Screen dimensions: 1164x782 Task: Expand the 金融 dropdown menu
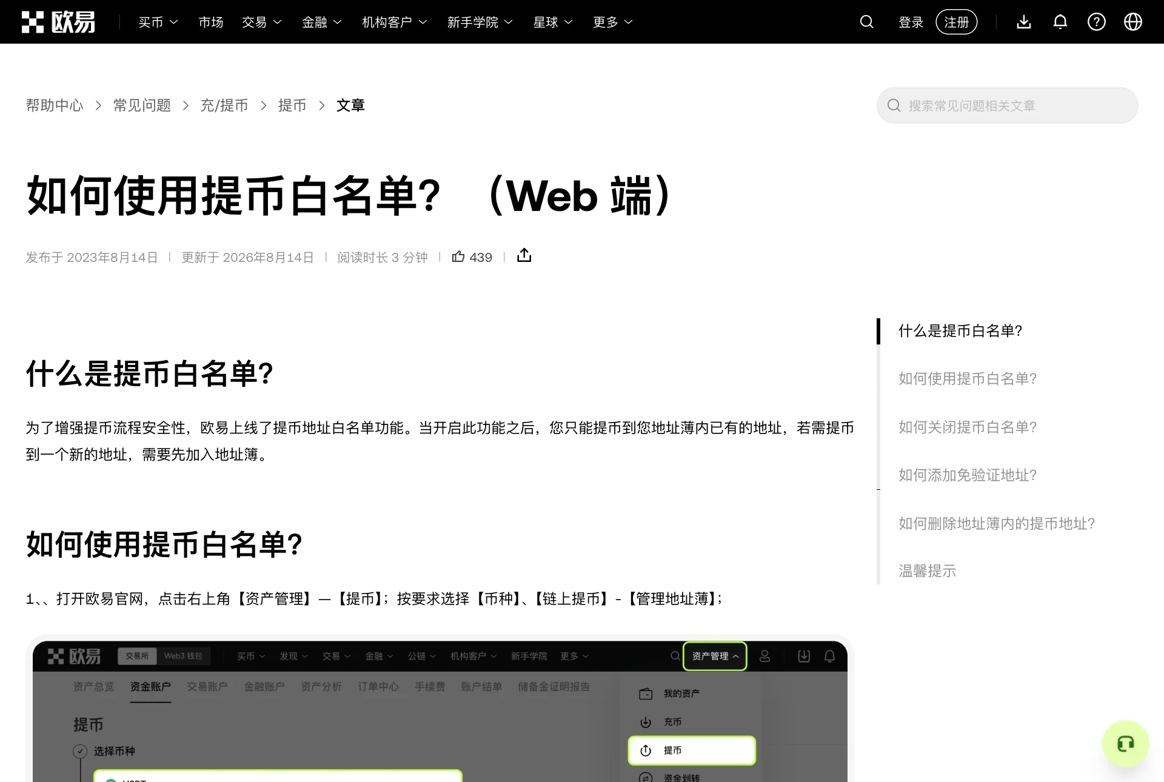(322, 22)
